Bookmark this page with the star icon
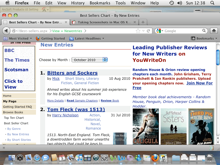Image resolution: width=220 pixels, height=165 pixels. 138,31
